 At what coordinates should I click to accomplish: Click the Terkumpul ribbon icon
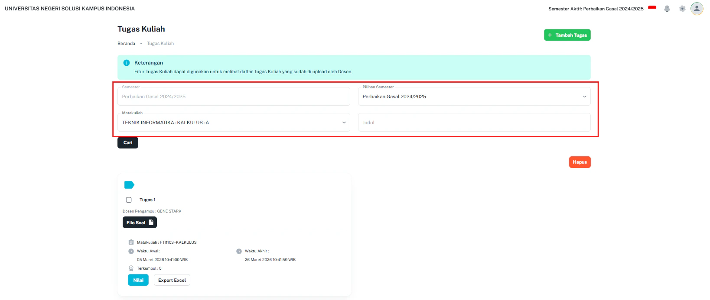[x=131, y=268]
